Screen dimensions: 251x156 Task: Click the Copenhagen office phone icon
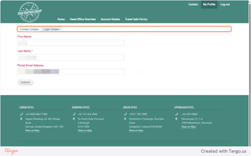177,114
